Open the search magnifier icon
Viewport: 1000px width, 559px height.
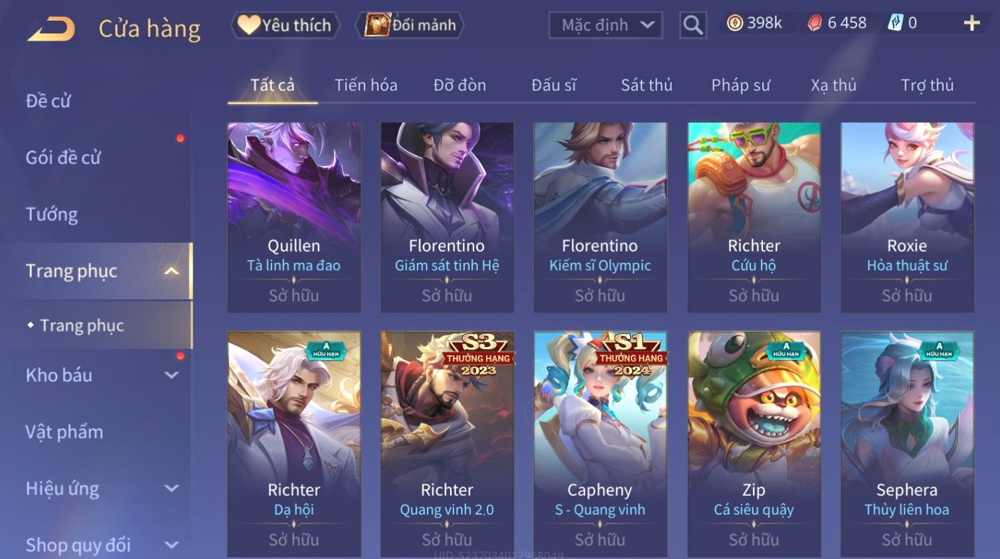pyautogui.click(x=693, y=25)
